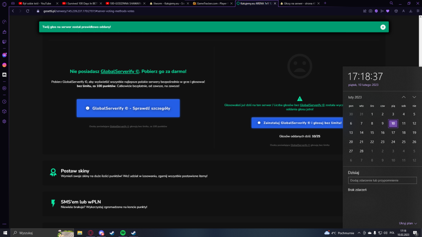
Task: Click the Windows taskbar search box 'Wyszukaj'
Action: pyautogui.click(x=43, y=233)
